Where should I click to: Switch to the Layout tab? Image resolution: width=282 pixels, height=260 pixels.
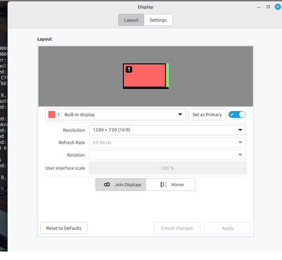[x=131, y=20]
